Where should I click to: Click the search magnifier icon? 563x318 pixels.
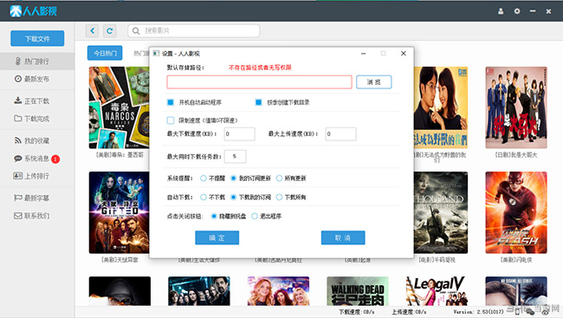click(x=136, y=31)
